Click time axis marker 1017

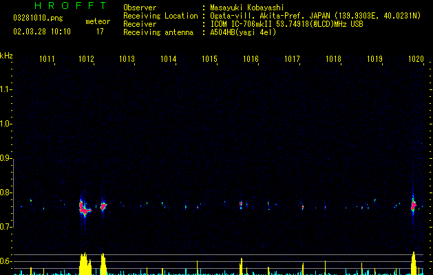click(x=292, y=59)
